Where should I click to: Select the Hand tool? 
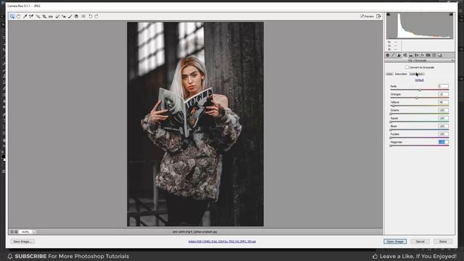18,17
